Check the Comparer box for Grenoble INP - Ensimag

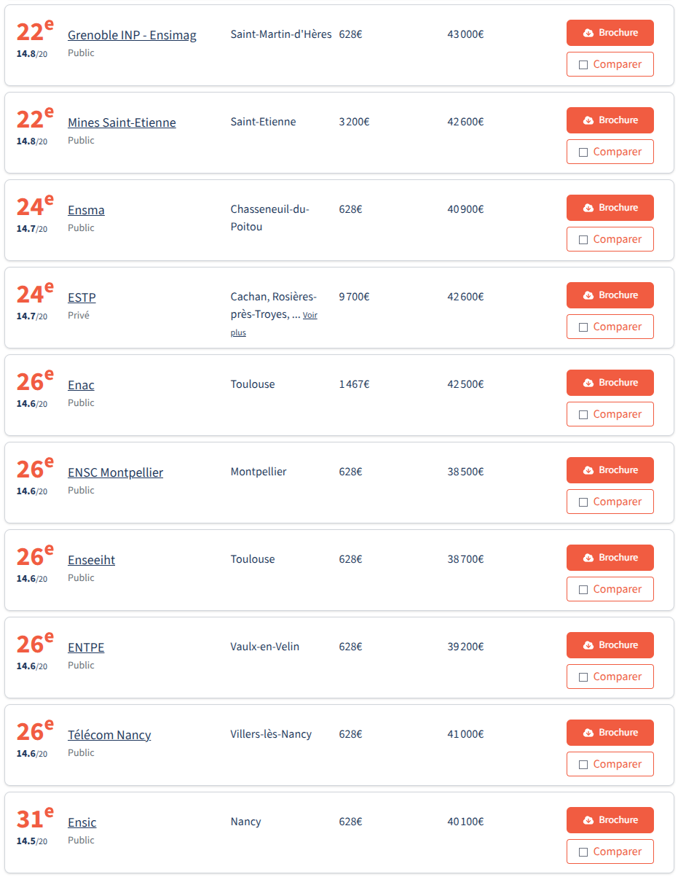(583, 65)
